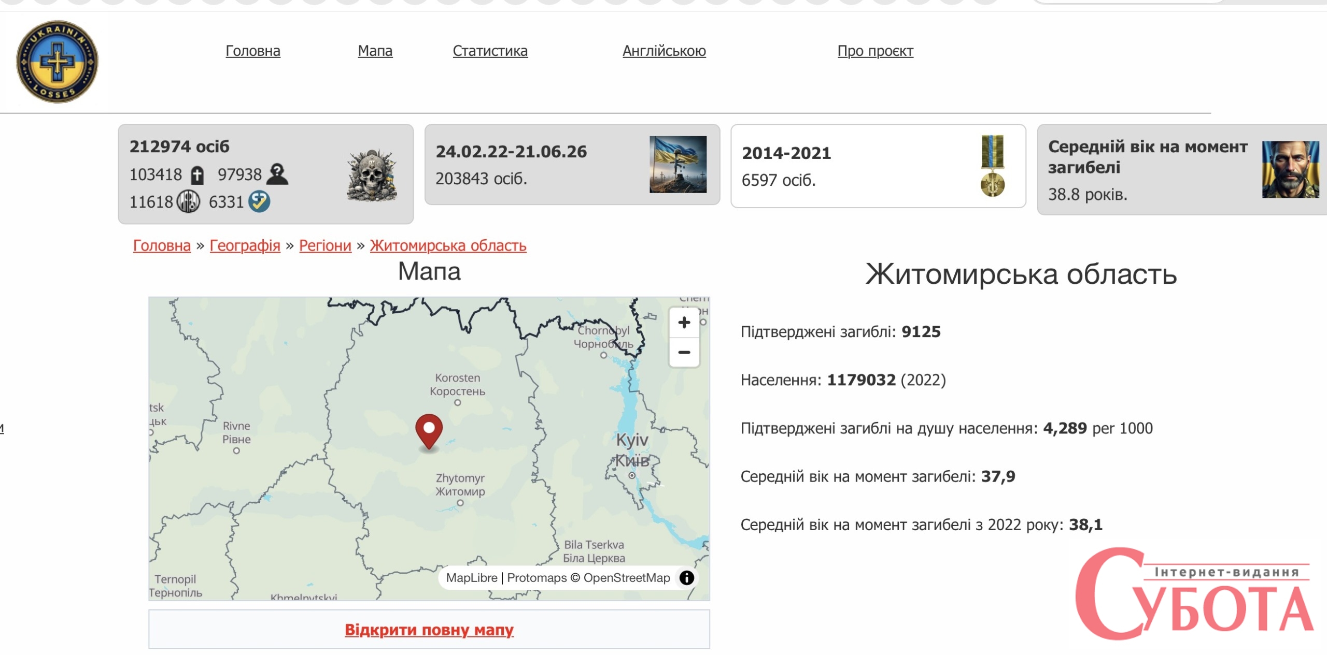Click the Zhytomyr city label on map

[x=460, y=485]
